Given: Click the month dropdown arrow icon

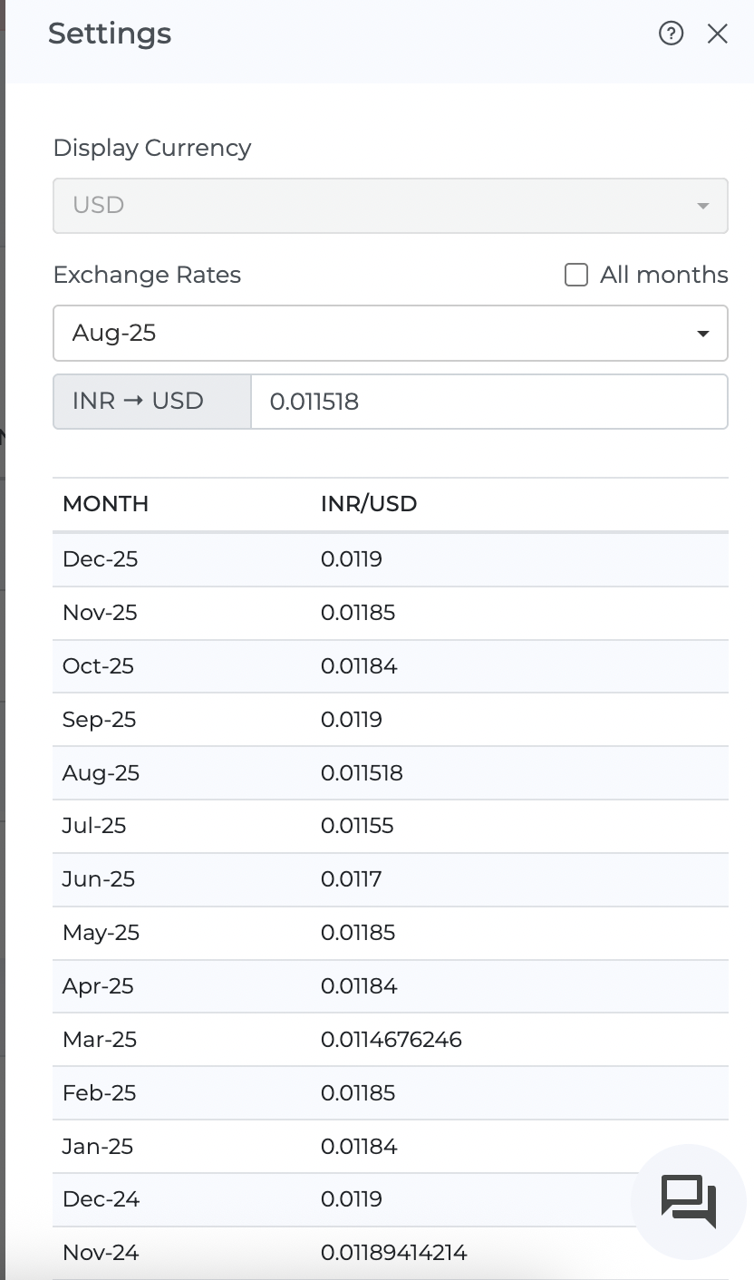Looking at the screenshot, I should click(x=702, y=334).
